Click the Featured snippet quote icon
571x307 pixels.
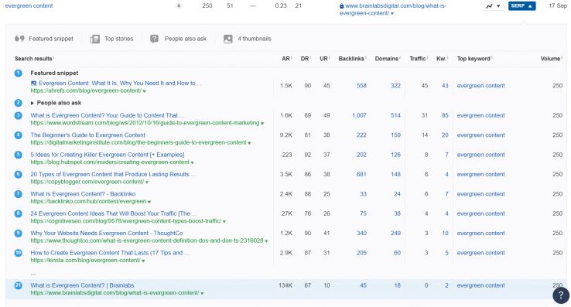coord(19,39)
